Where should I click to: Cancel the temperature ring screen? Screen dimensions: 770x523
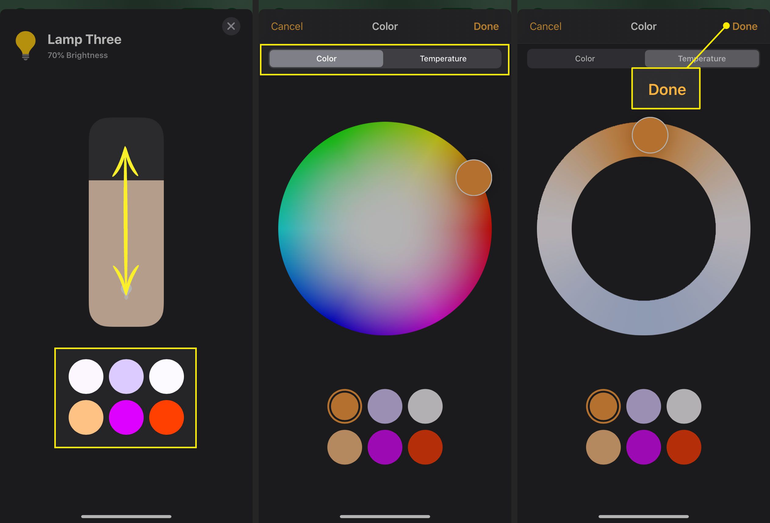[x=545, y=26]
